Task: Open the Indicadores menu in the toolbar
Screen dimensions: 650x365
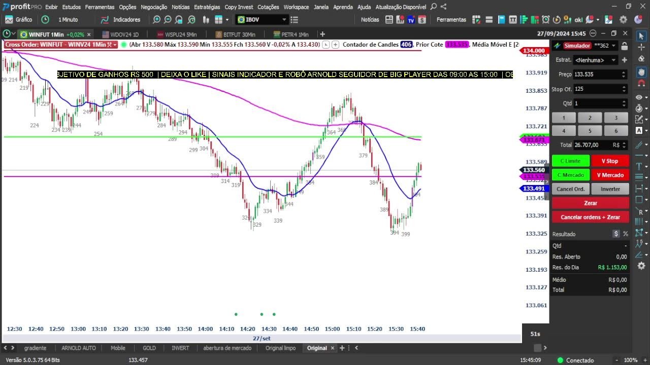Action: pyautogui.click(x=120, y=20)
